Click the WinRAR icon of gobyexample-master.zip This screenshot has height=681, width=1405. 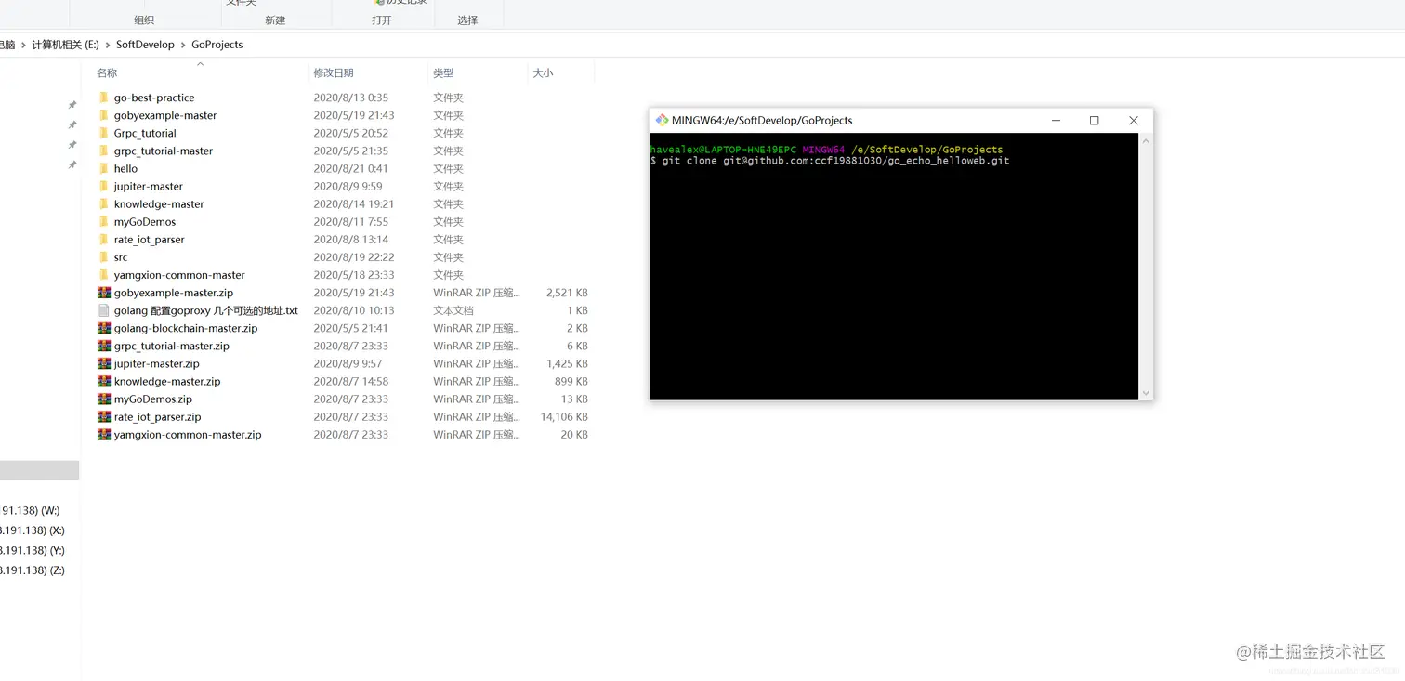click(103, 292)
